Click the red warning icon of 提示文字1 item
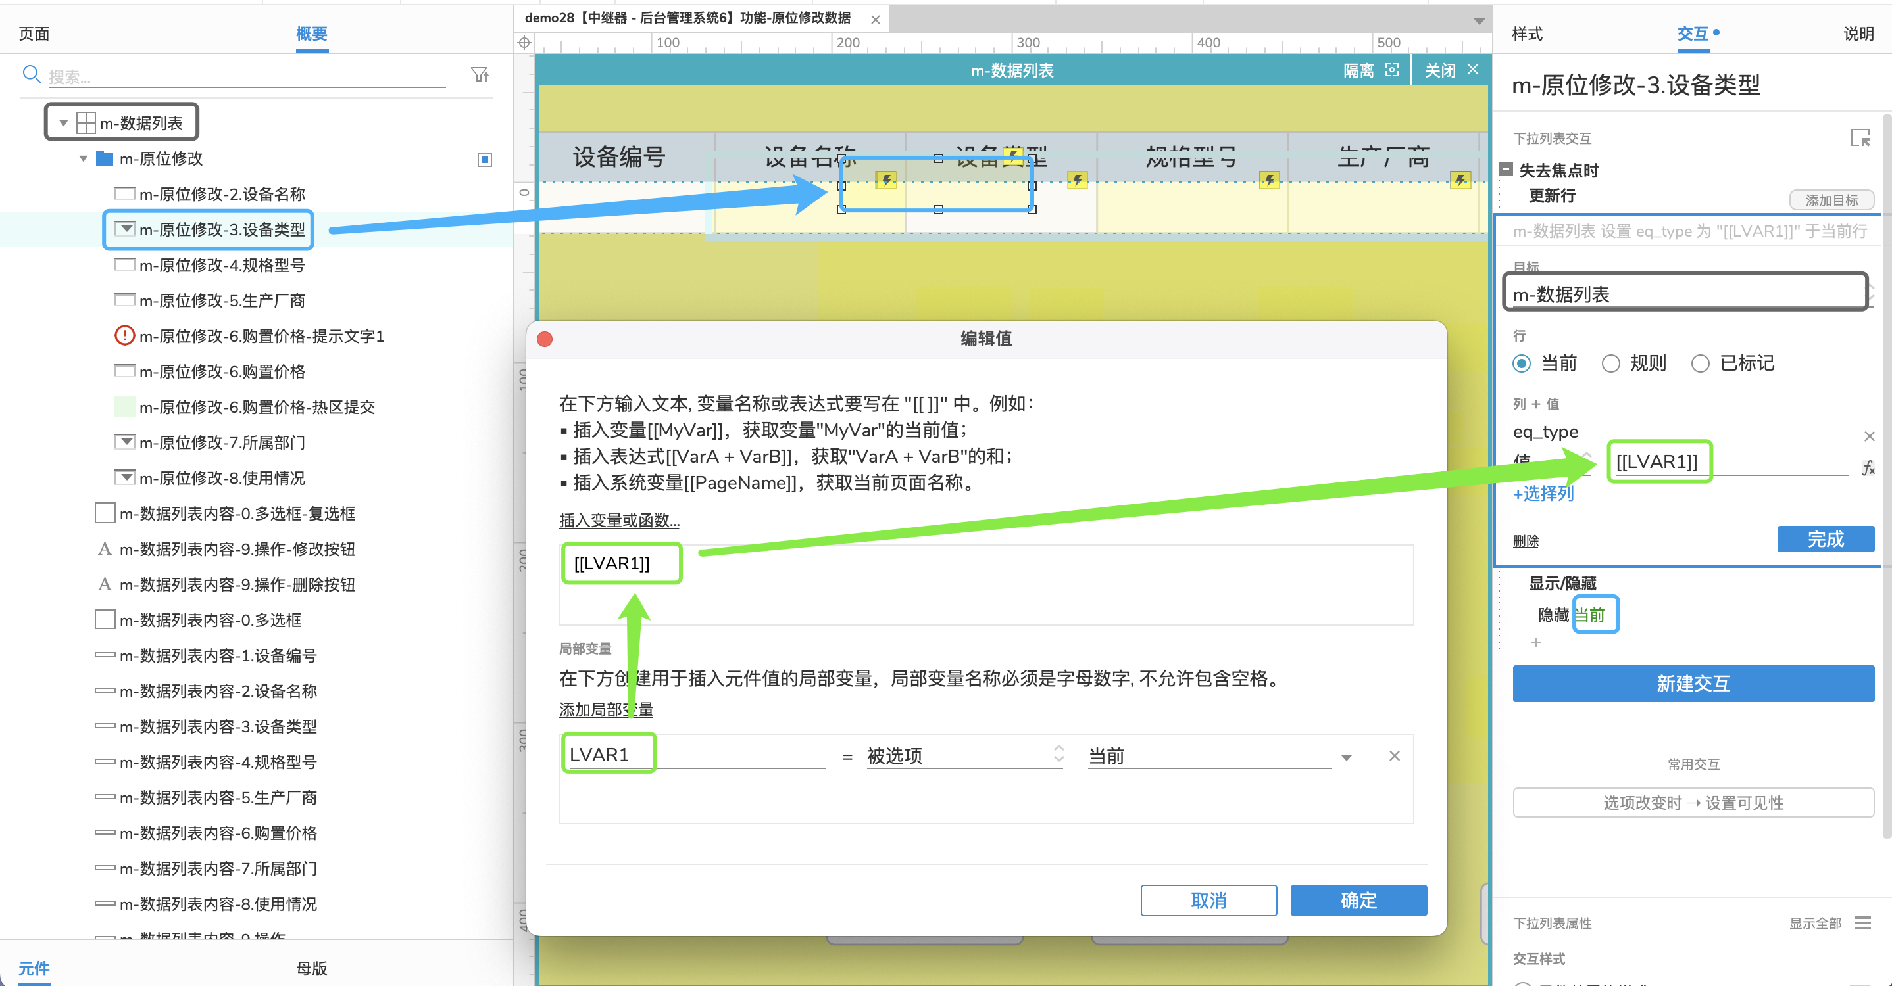 pyautogui.click(x=125, y=336)
